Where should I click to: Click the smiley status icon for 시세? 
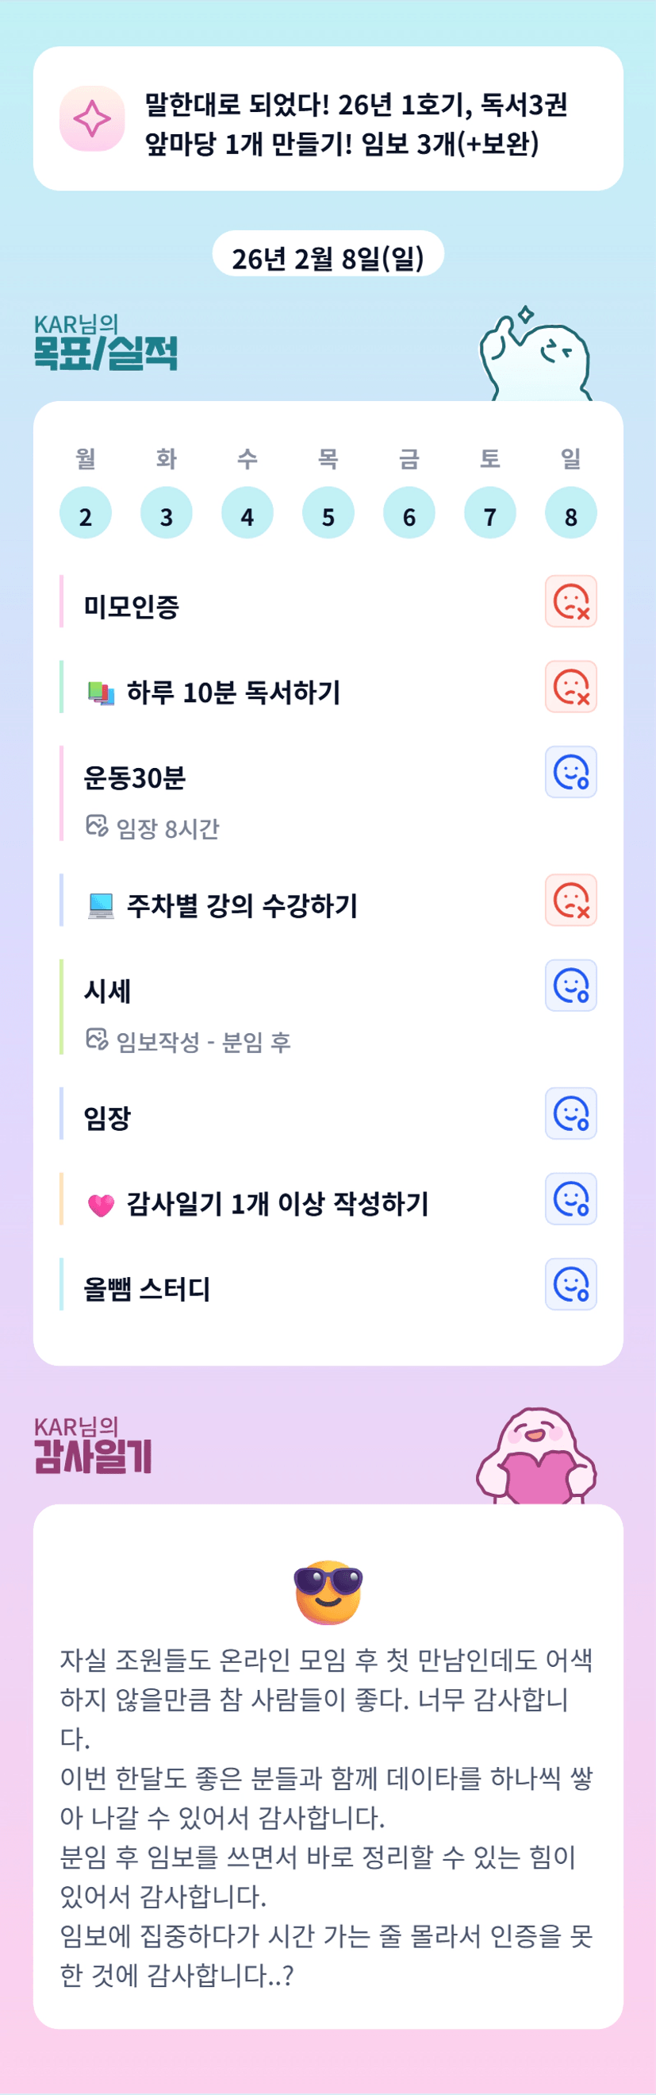coord(571,986)
